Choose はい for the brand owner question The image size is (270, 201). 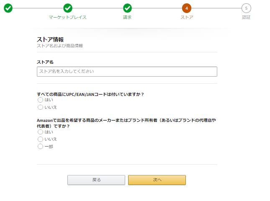coord(41,132)
